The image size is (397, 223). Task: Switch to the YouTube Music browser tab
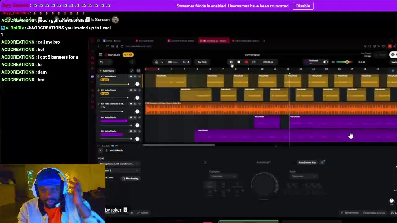144,41
